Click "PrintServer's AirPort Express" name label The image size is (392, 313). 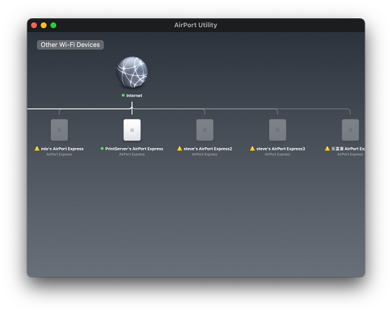pos(134,149)
